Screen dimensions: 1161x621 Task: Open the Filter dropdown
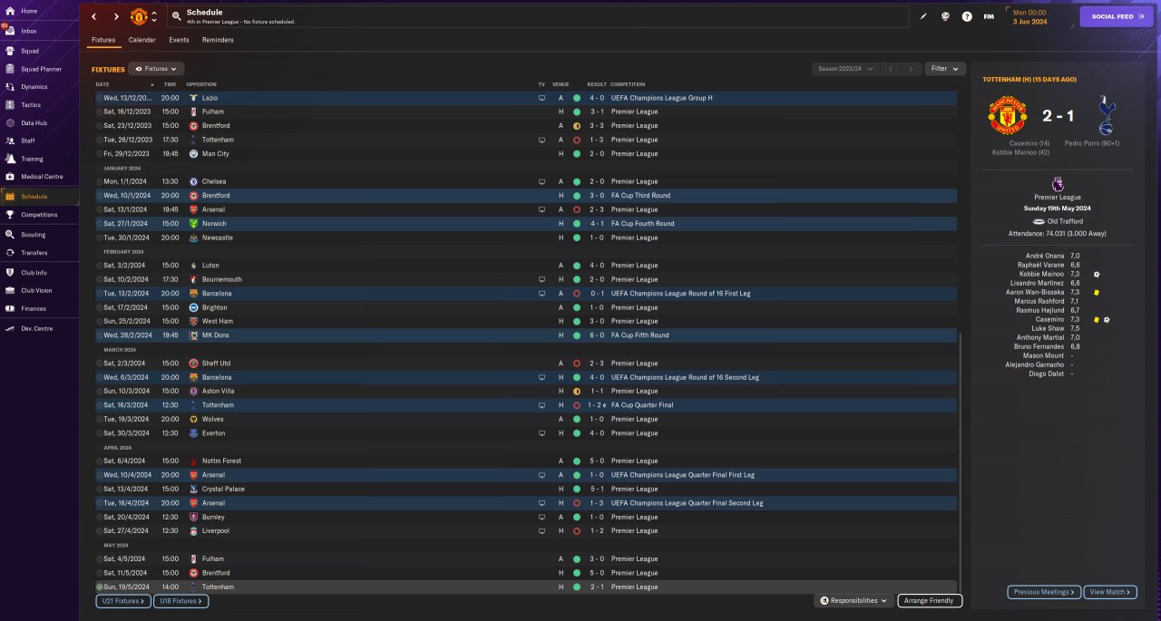point(945,69)
